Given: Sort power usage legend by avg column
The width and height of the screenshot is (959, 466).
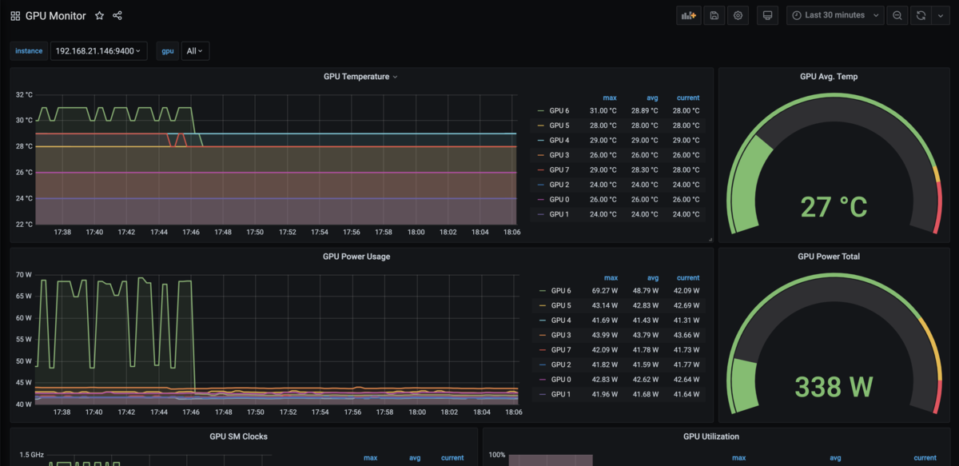Looking at the screenshot, I should 653,277.
